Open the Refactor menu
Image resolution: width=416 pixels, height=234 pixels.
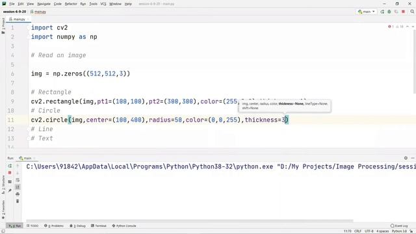pos(71,4)
